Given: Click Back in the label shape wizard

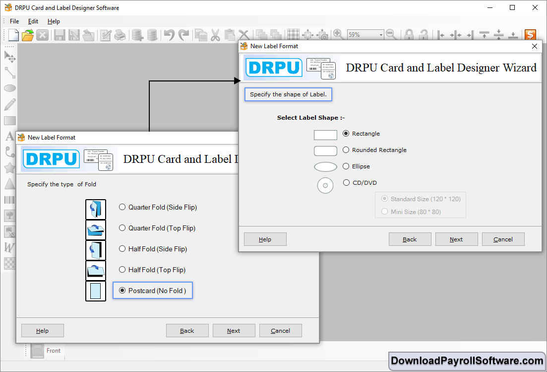Looking at the screenshot, I should pyautogui.click(x=410, y=239).
